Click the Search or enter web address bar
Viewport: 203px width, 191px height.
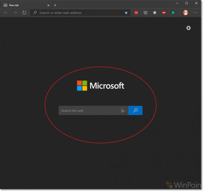(x=80, y=13)
